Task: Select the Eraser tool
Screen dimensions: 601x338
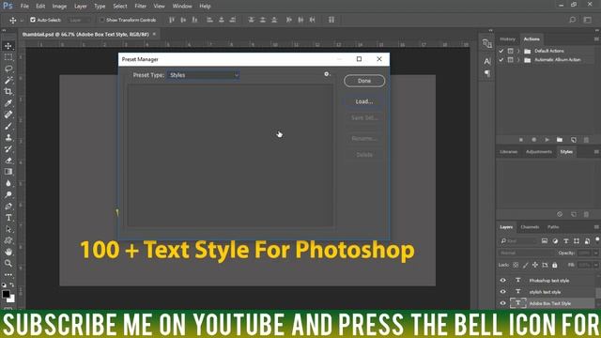Action: click(8, 161)
